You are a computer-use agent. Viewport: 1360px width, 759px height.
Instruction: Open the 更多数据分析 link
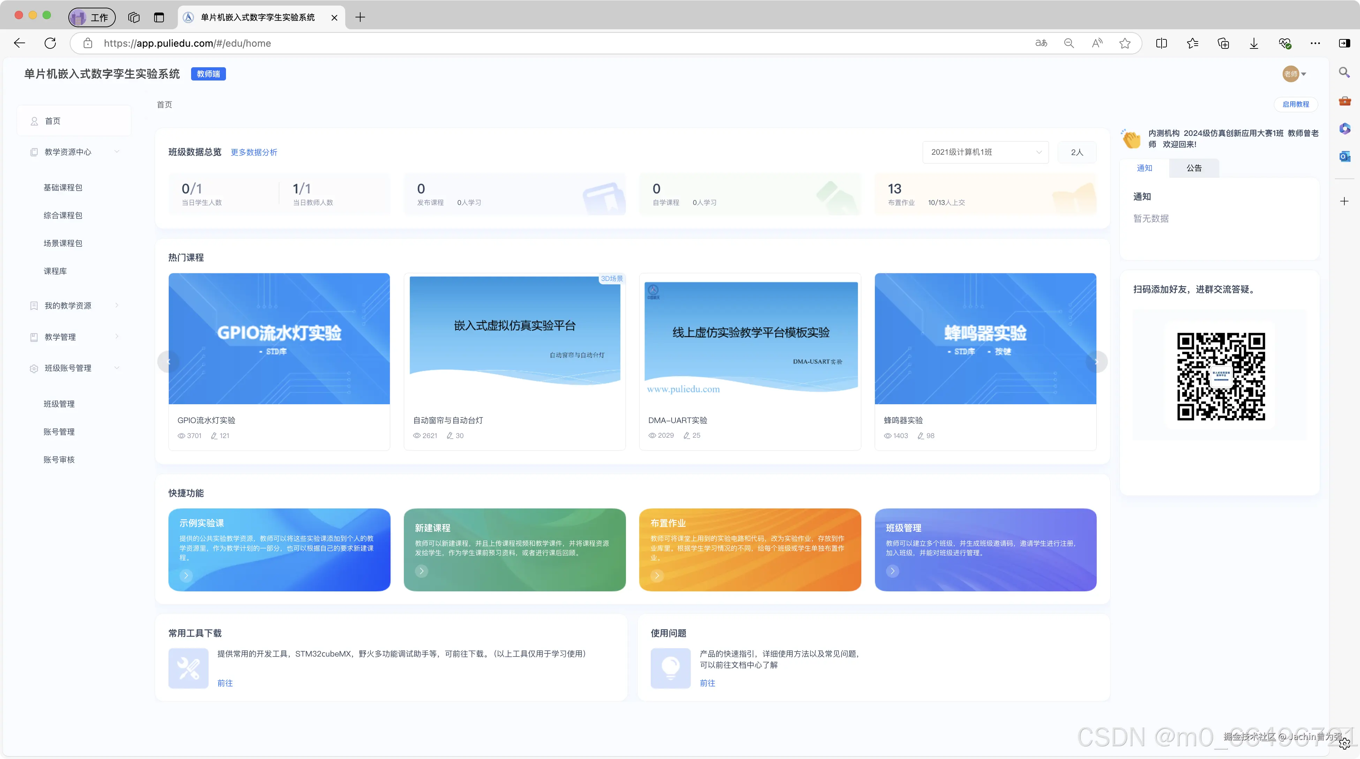click(x=254, y=152)
